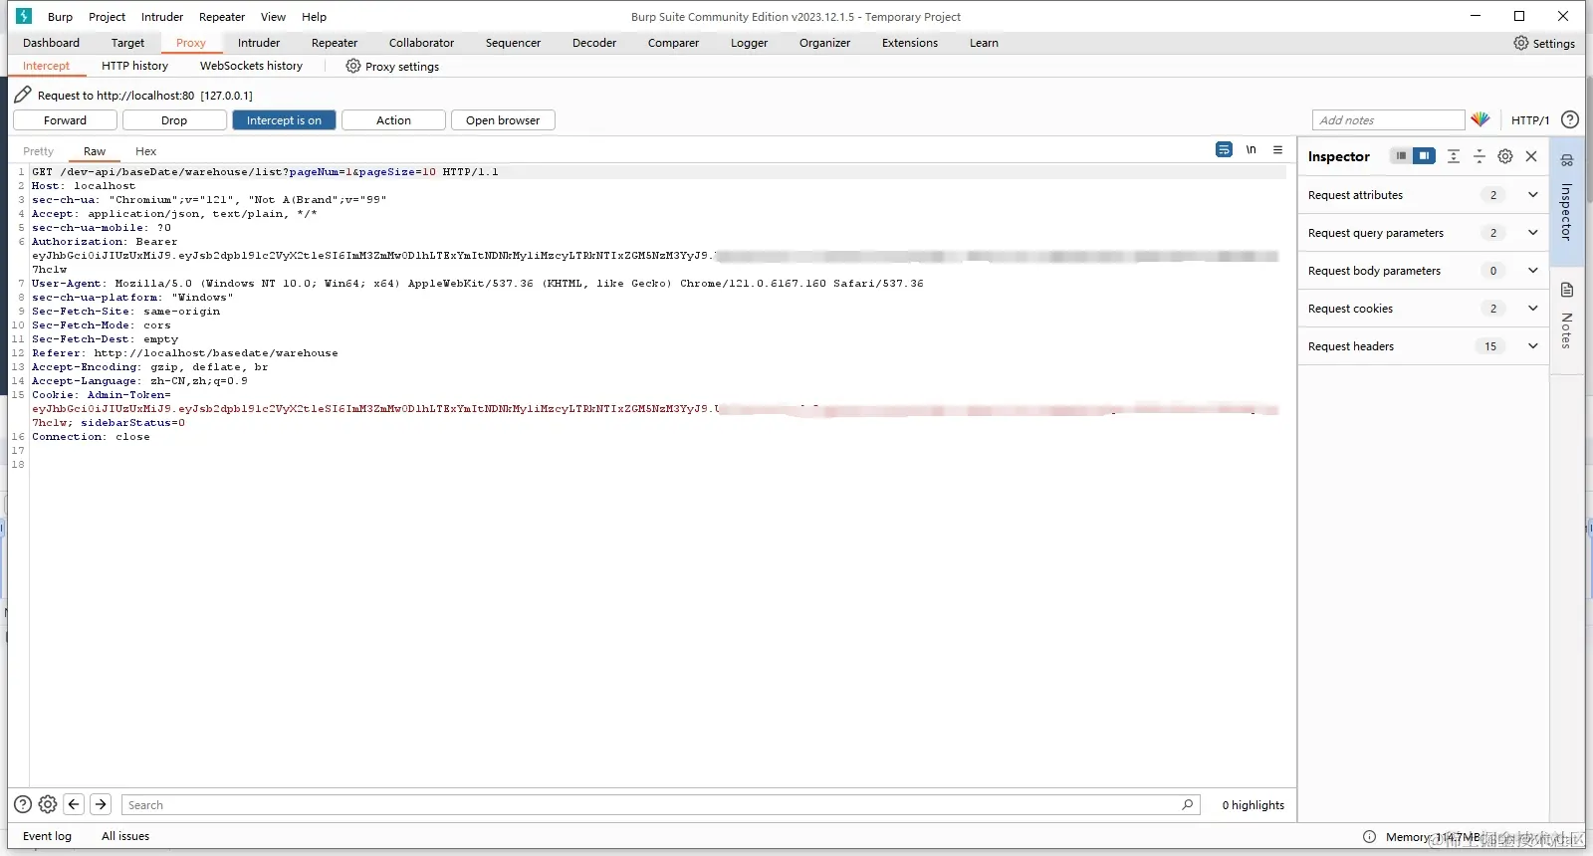Open the Project menu
This screenshot has width=1593, height=856.
click(x=107, y=16)
